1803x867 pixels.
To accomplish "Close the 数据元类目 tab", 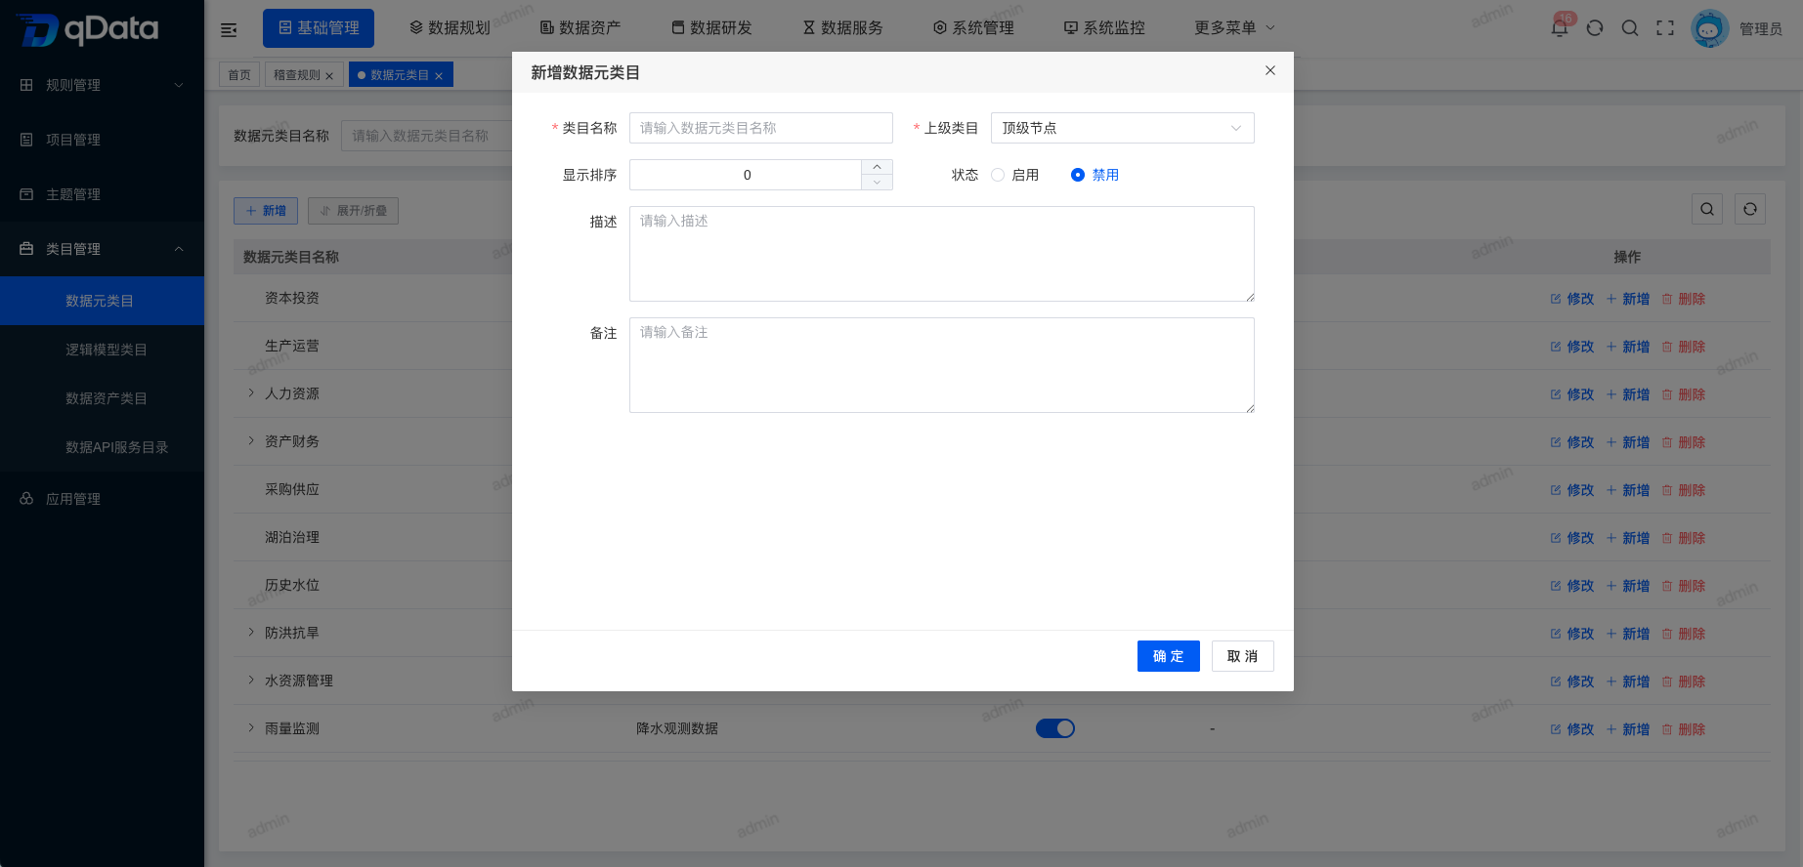I will [x=439, y=76].
